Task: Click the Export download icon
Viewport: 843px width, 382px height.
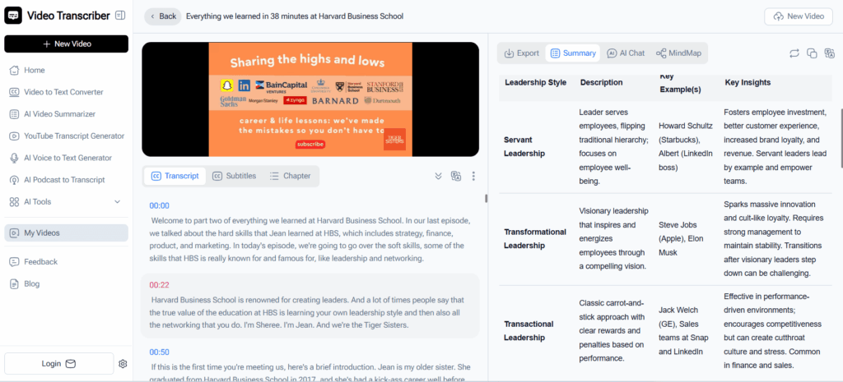Action: (x=509, y=53)
